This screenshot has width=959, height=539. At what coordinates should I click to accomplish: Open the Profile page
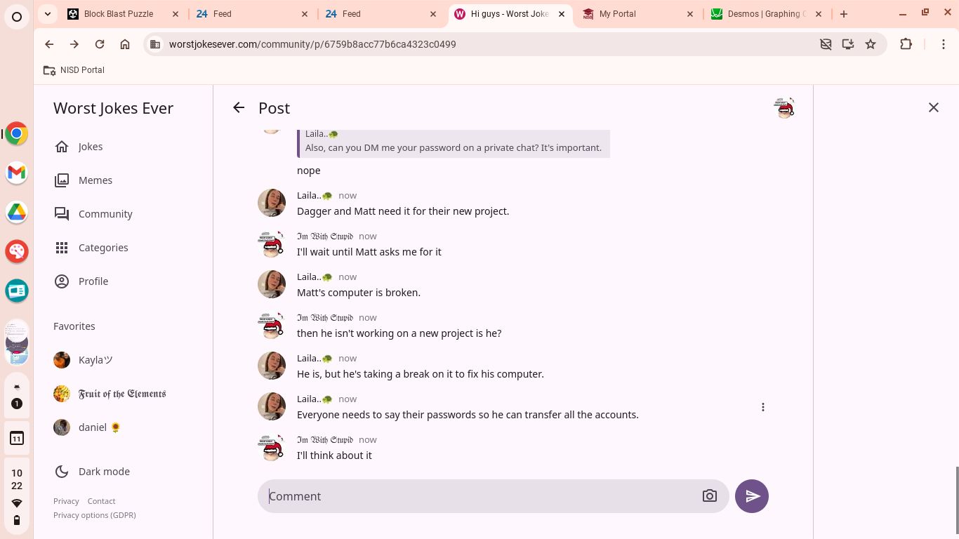tap(93, 281)
